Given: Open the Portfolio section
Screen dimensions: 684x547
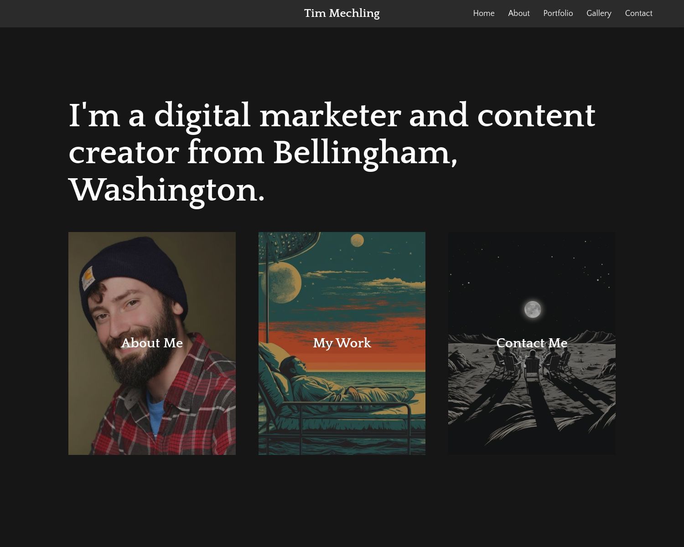Looking at the screenshot, I should (558, 13).
